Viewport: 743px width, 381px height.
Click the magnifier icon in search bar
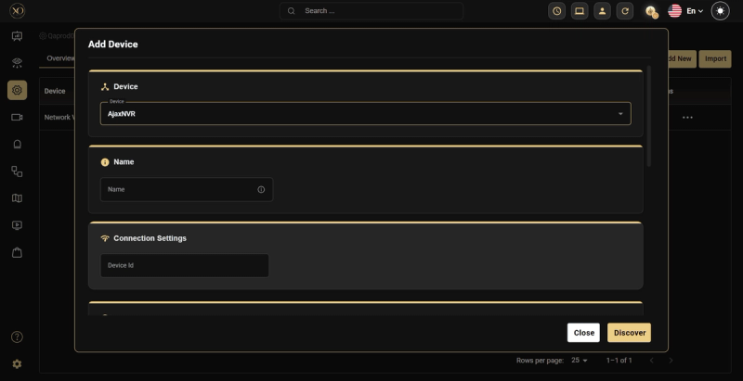tap(292, 11)
